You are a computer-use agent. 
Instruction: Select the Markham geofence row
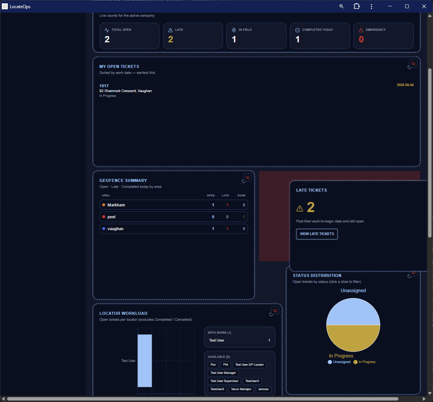pos(174,205)
